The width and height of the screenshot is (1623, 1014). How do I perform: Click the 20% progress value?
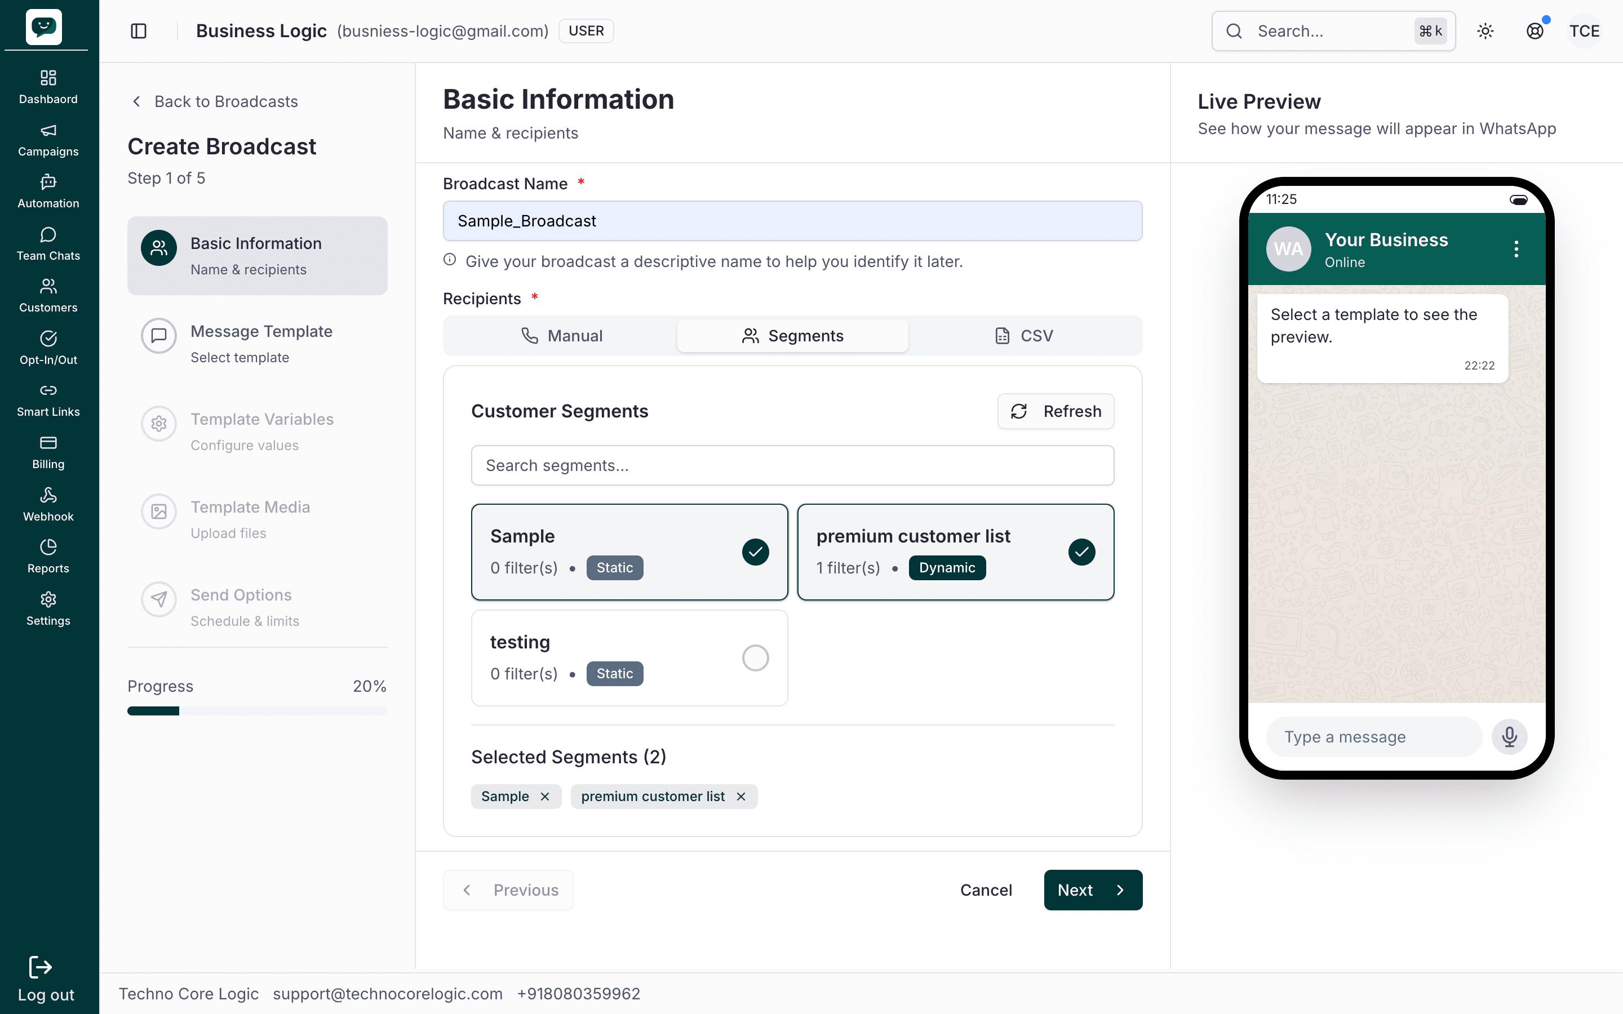[x=370, y=686]
